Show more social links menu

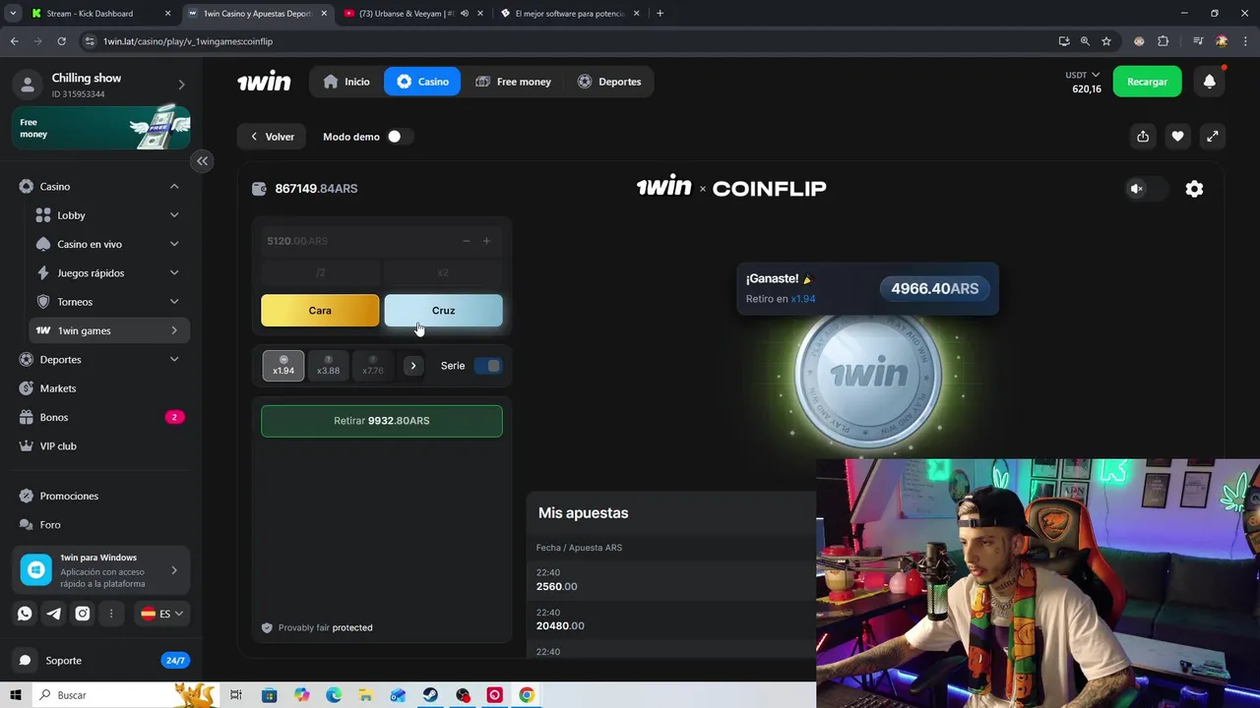tap(111, 614)
